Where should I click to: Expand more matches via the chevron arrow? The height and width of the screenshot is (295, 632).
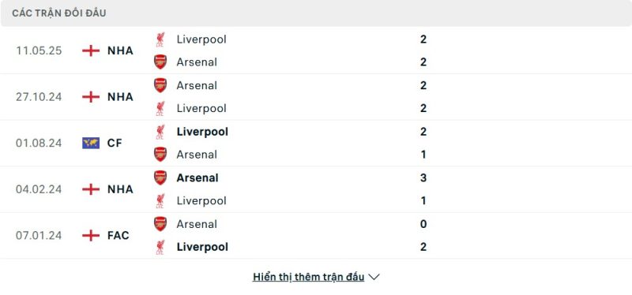pyautogui.click(x=374, y=277)
